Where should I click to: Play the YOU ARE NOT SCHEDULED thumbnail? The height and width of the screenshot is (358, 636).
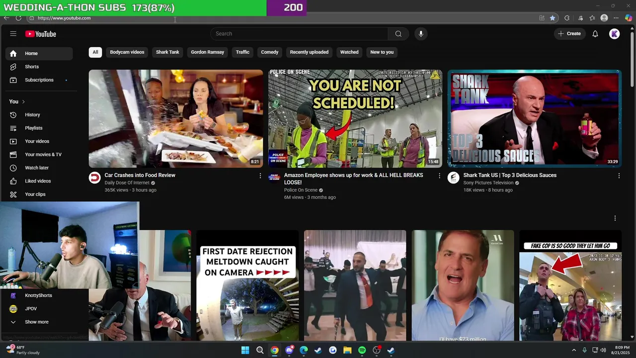click(355, 118)
